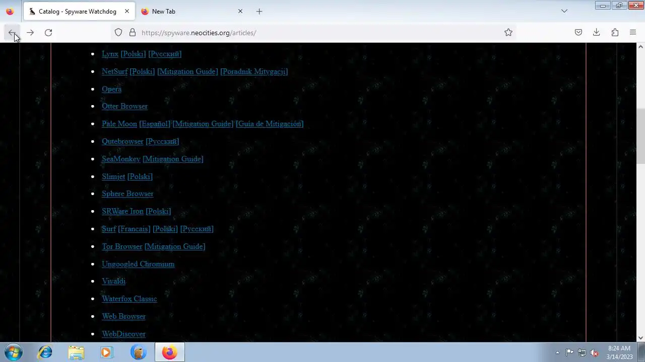The image size is (645, 362).
Task: Open the Action Center flag icon
Action: [x=570, y=352]
